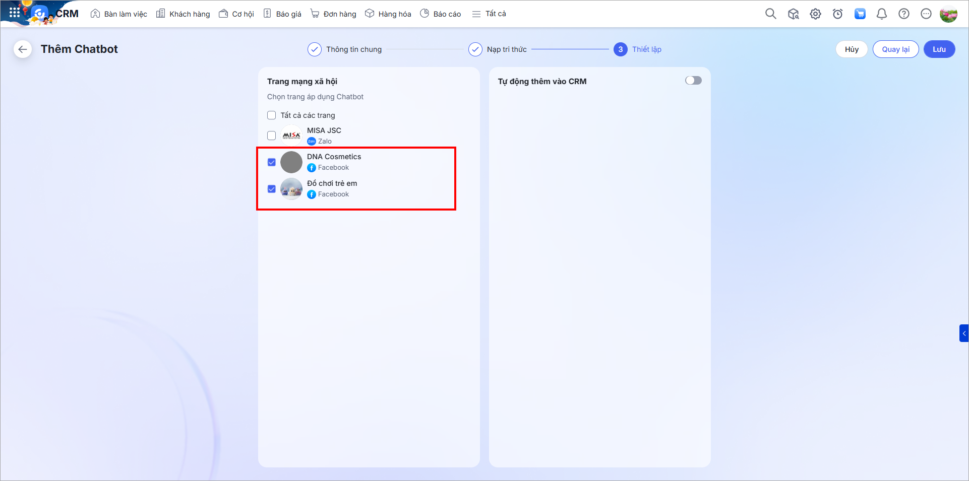Click the back arrow beside Thêm Chatbot
969x481 pixels.
pos(23,49)
